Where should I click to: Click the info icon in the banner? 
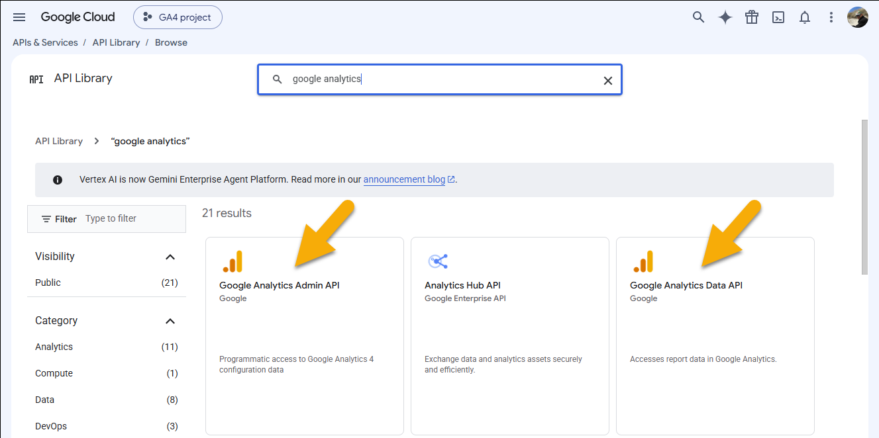[58, 180]
